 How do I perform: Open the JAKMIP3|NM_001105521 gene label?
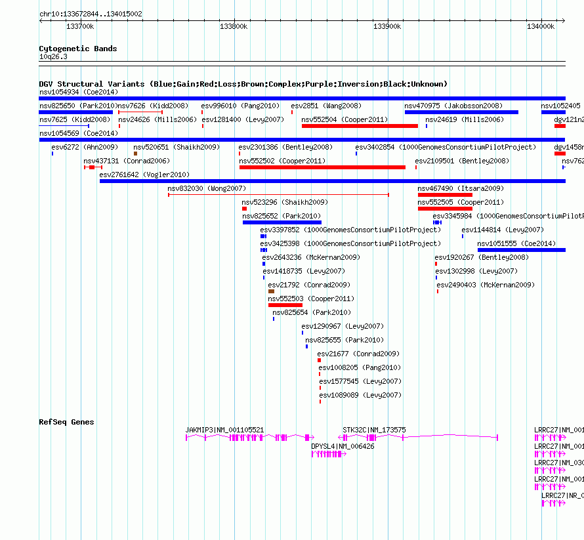point(224,430)
